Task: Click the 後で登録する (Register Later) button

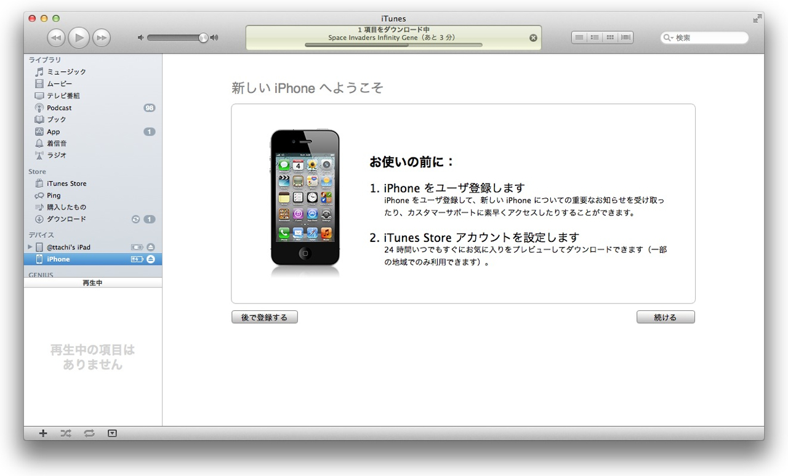Action: click(x=264, y=317)
